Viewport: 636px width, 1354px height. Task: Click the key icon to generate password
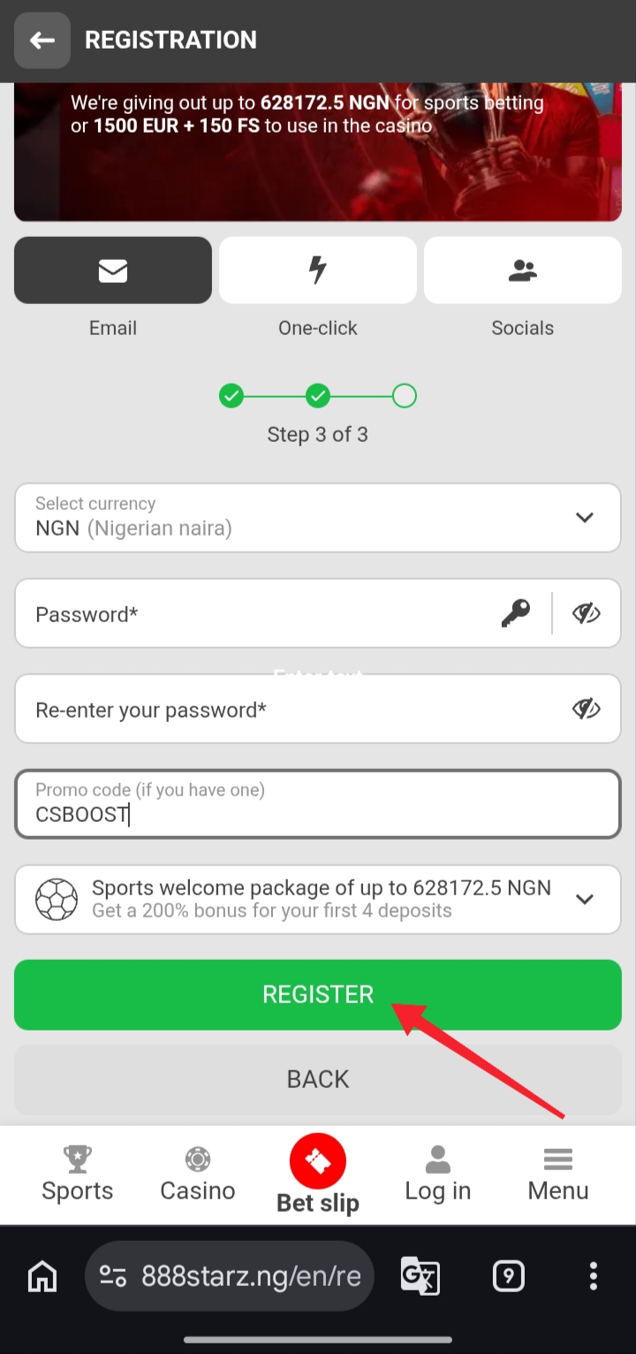pyautogui.click(x=516, y=613)
